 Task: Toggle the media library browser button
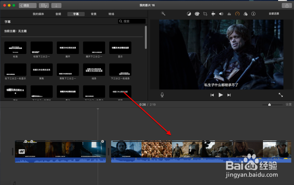point(44,5)
